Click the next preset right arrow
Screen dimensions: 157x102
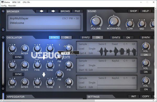pyautogui.click(x=53, y=11)
